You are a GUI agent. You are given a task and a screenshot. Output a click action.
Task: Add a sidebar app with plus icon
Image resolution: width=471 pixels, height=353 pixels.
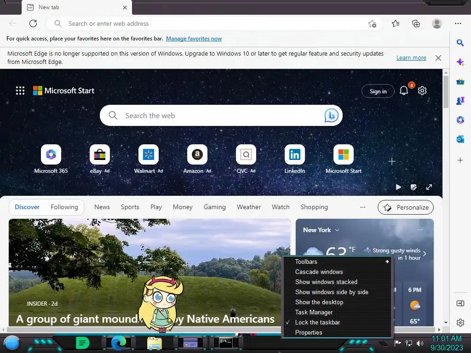[x=460, y=160]
